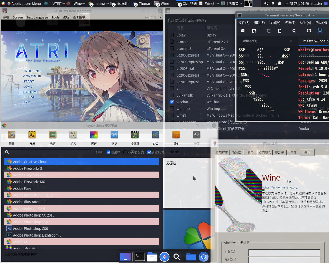Switch to 函数库 libraries tab in Wine settings

[236, 153]
